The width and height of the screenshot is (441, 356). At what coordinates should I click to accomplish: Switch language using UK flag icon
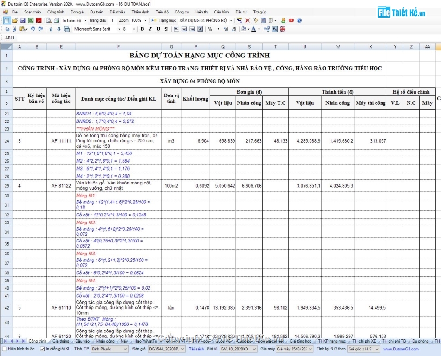pyautogui.click(x=283, y=29)
